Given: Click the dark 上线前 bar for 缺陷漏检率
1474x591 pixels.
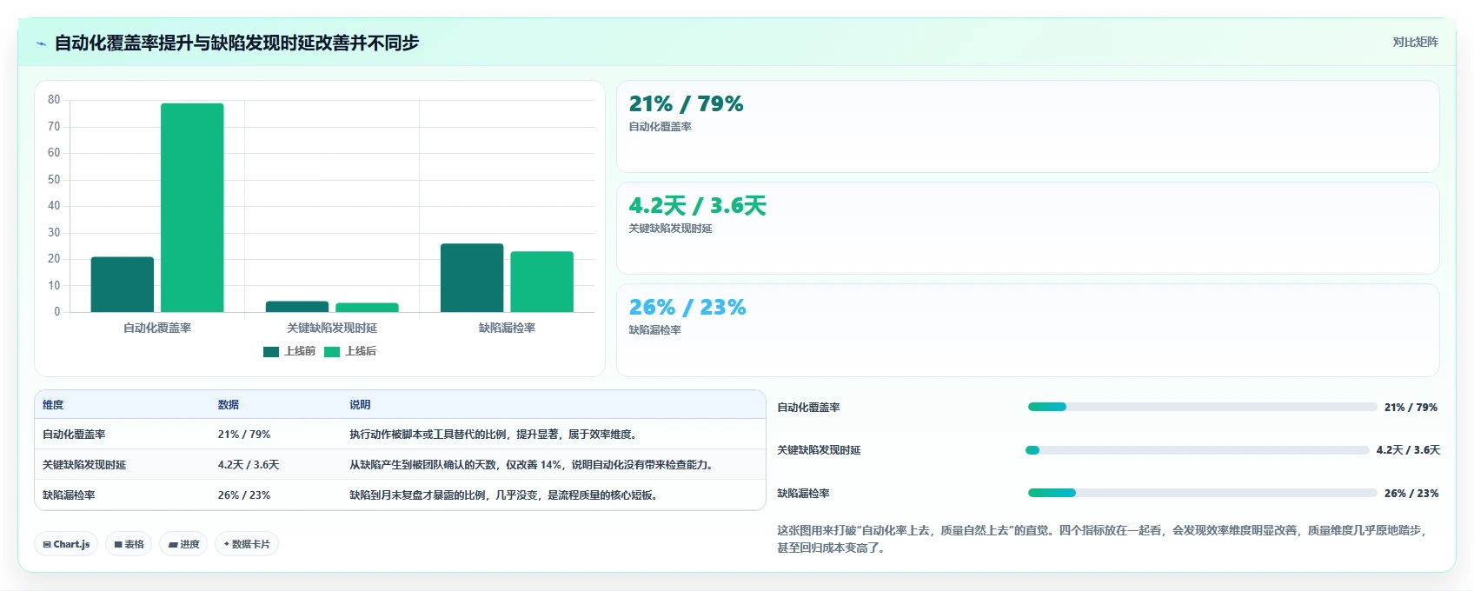Looking at the screenshot, I should (472, 278).
